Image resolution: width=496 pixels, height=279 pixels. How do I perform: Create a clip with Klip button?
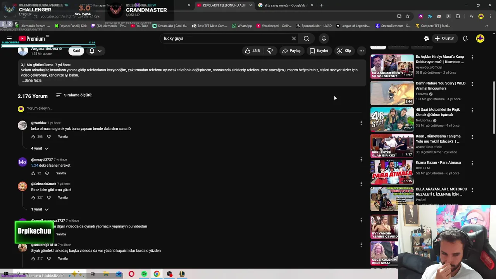click(x=344, y=51)
